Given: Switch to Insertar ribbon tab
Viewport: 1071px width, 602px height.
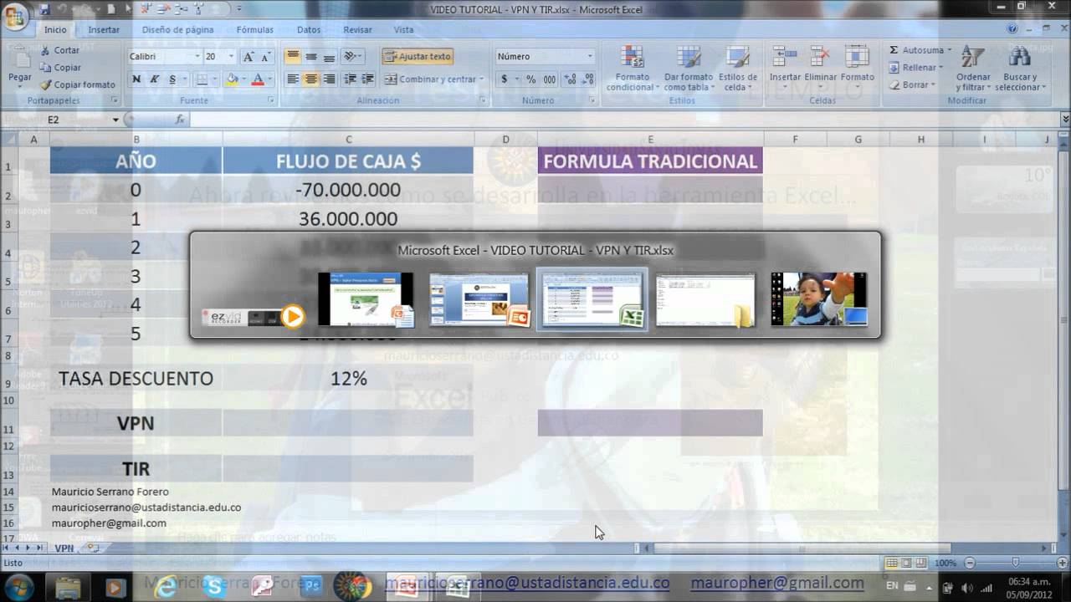Looking at the screenshot, I should tap(104, 29).
